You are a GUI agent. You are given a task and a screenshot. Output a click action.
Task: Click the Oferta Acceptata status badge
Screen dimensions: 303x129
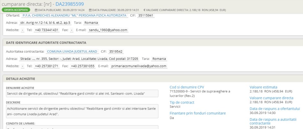(16, 10)
